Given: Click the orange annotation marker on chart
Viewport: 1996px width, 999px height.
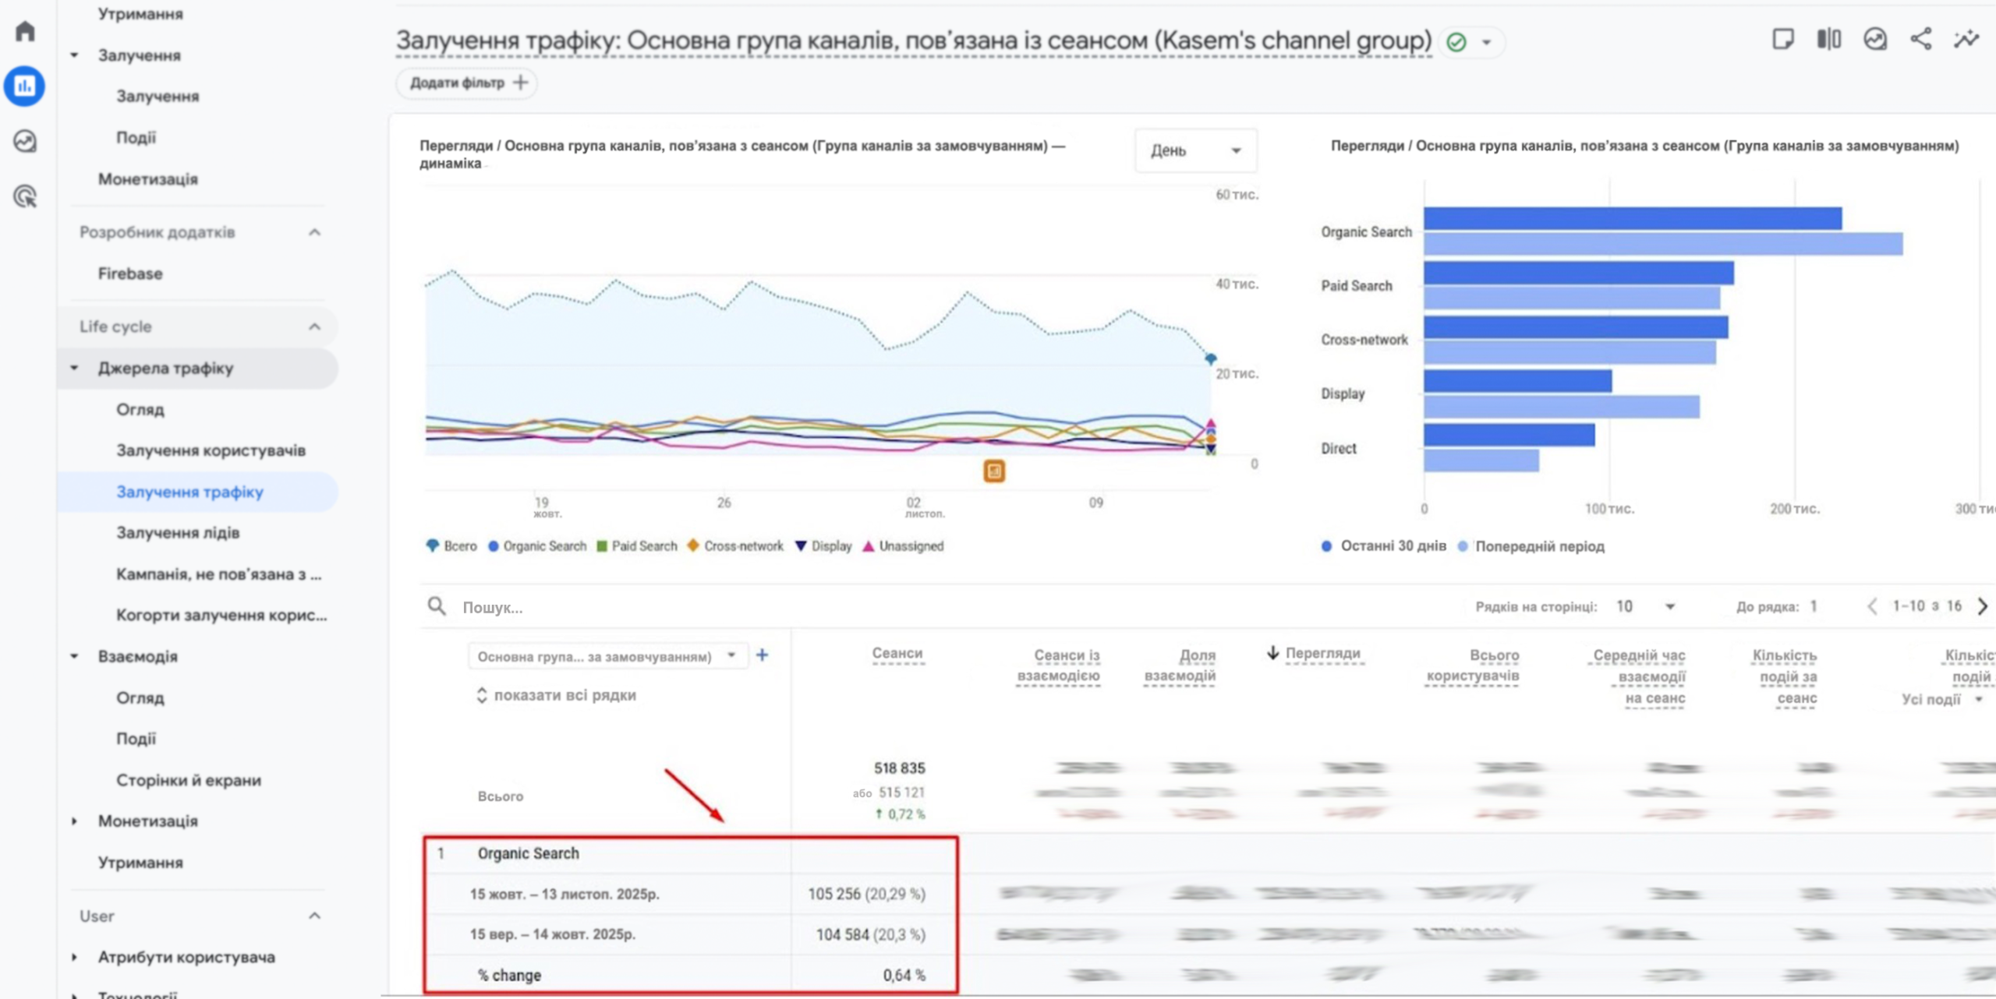Looking at the screenshot, I should (993, 471).
